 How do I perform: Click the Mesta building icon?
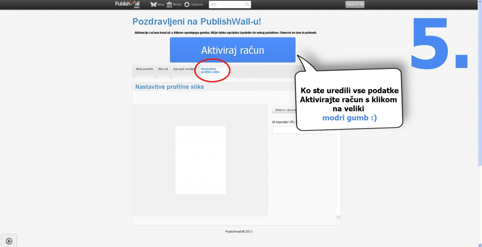pos(170,4)
